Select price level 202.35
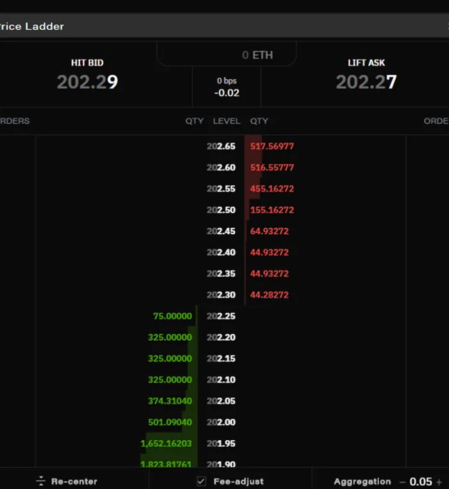The image size is (449, 489). (221, 273)
